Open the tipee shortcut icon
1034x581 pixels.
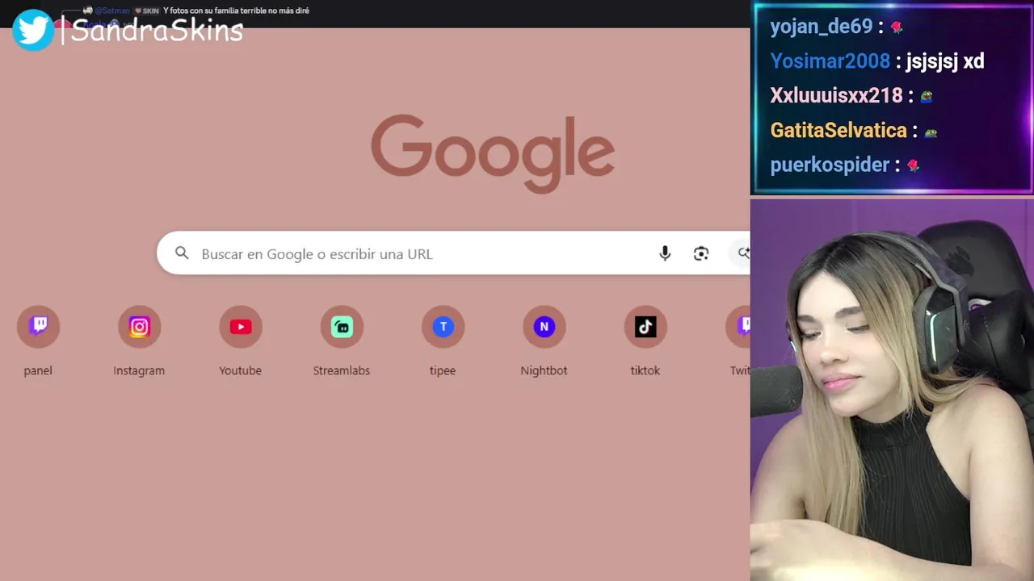pyautogui.click(x=443, y=326)
